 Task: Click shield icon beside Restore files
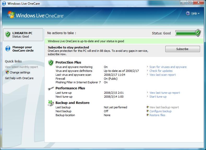[x=148, y=115]
